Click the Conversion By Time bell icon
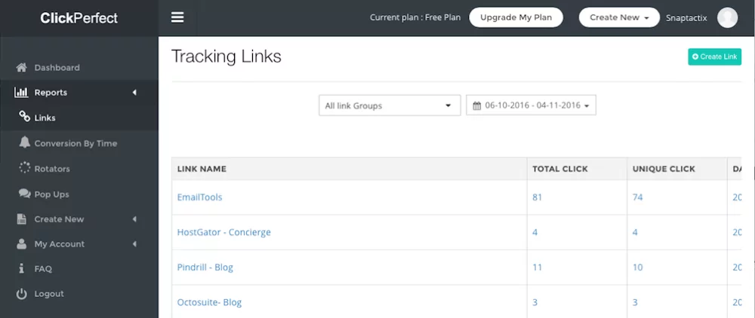 [x=24, y=142]
